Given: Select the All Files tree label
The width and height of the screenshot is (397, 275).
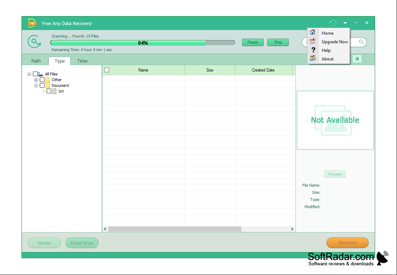Looking at the screenshot, I should pyautogui.click(x=51, y=74).
